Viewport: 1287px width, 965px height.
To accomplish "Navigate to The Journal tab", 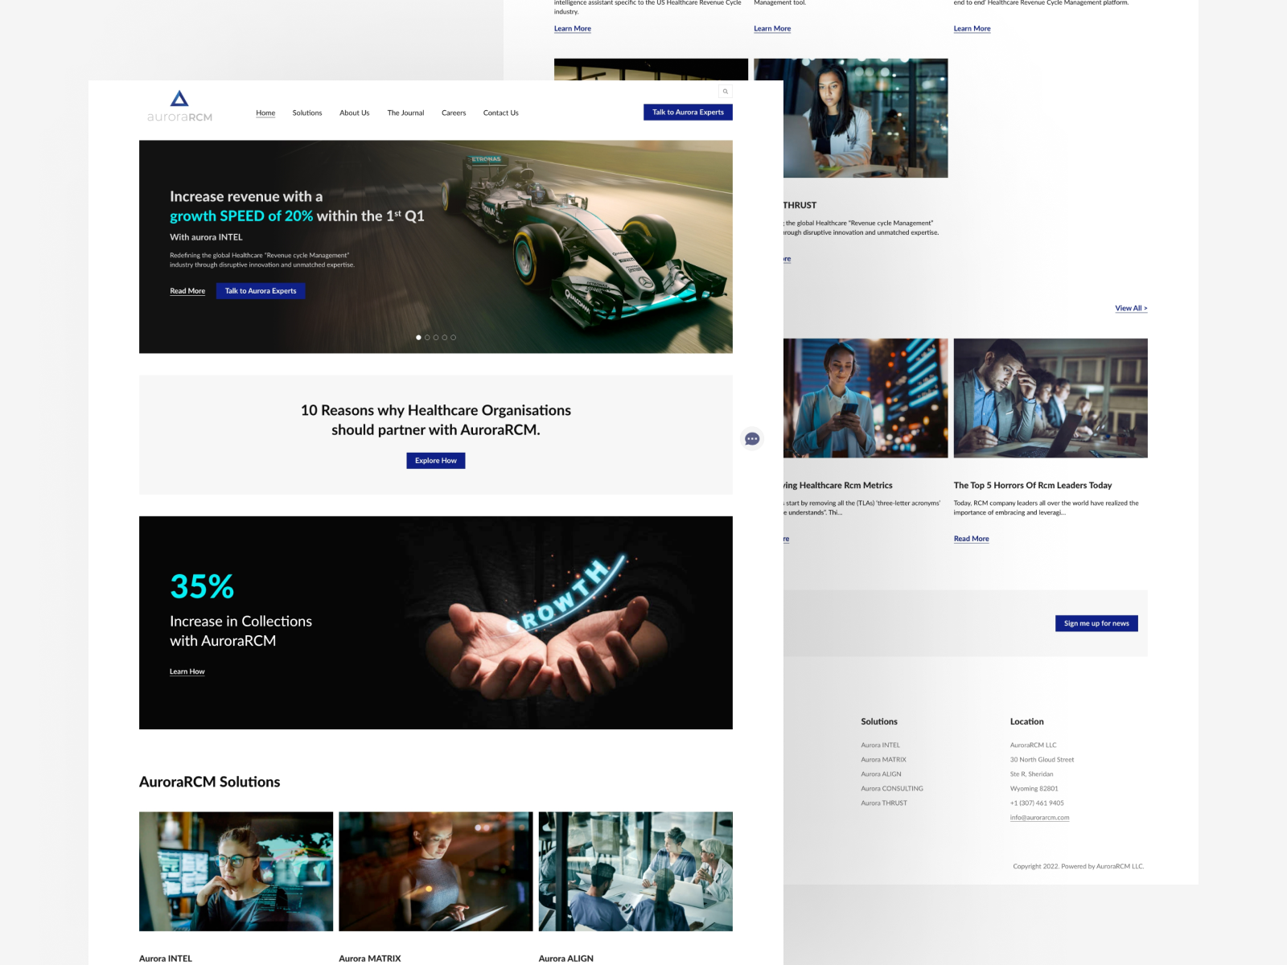I will click(x=405, y=113).
